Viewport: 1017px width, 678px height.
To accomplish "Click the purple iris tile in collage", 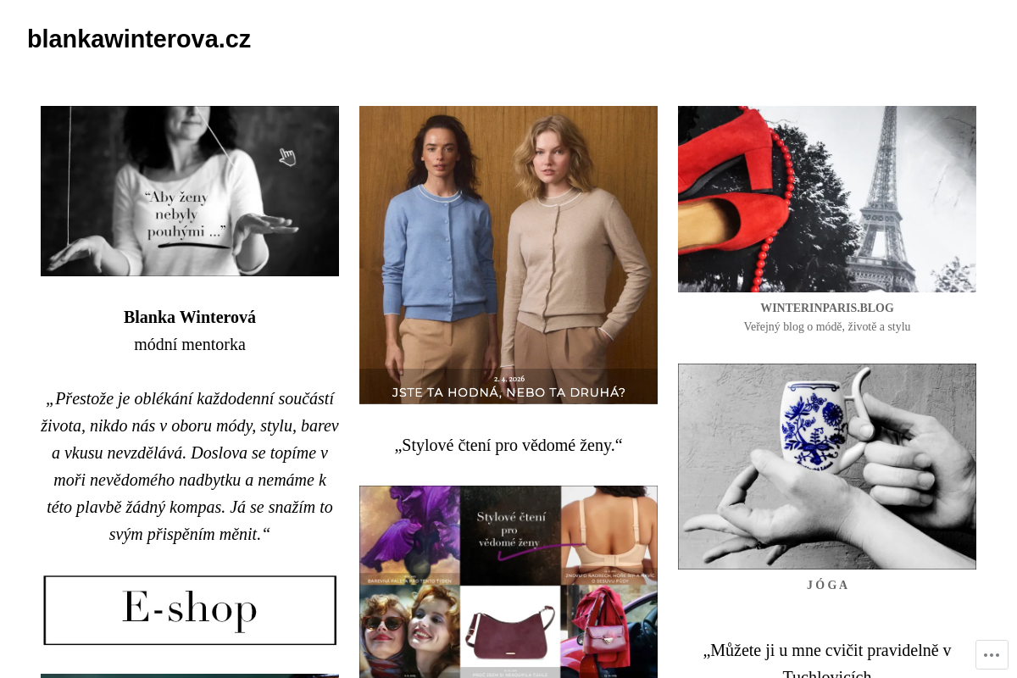I will click(x=409, y=535).
